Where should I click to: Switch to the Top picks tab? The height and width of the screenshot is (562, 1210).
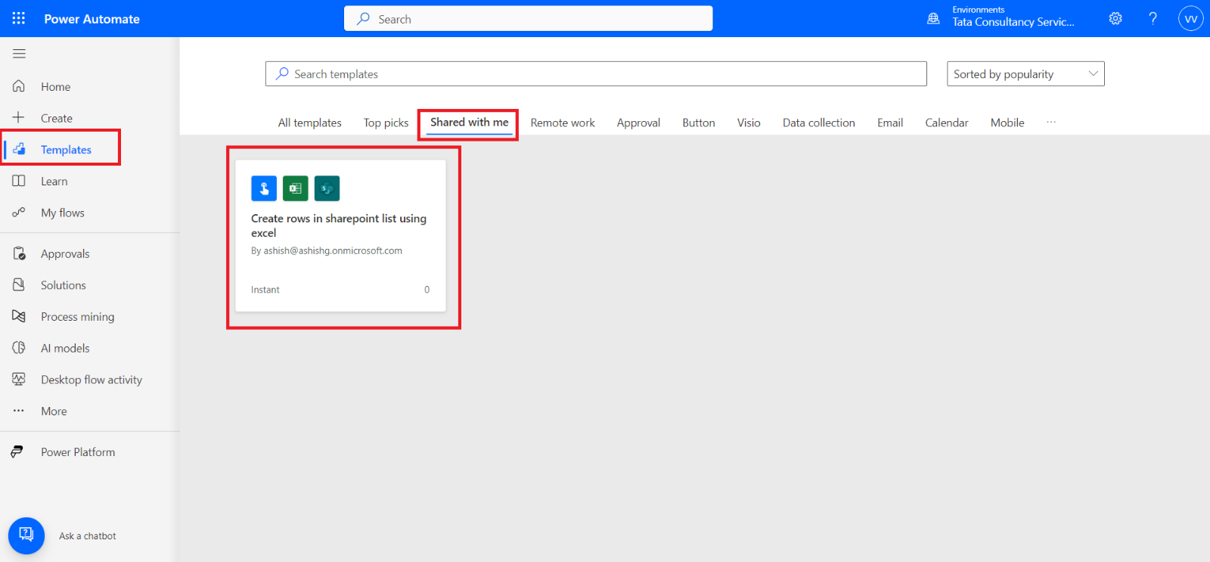tap(386, 123)
